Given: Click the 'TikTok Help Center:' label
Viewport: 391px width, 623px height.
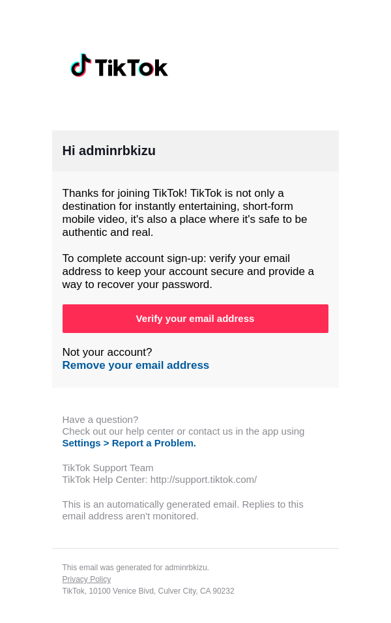Looking at the screenshot, I should coord(105,480).
